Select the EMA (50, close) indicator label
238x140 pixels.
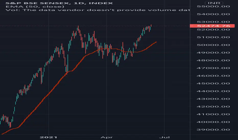(x=35, y=7)
